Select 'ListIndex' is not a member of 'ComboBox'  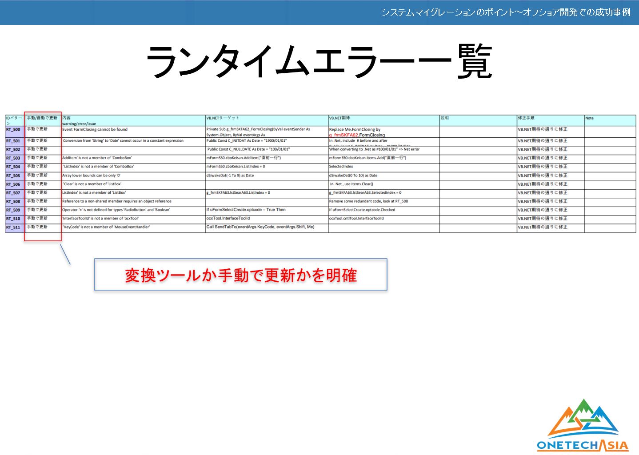coord(133,167)
